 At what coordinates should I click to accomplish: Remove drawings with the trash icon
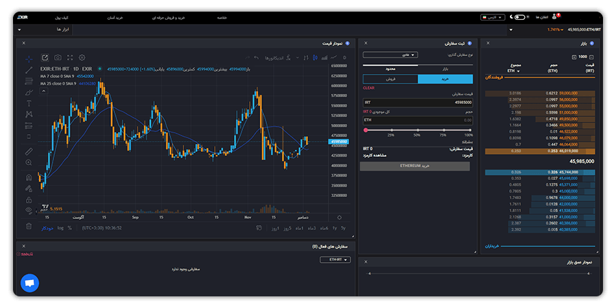tap(29, 226)
